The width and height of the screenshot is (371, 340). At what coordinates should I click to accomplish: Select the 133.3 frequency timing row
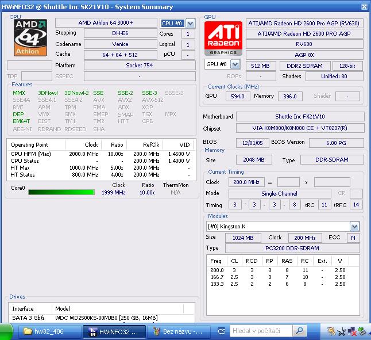pyautogui.click(x=283, y=284)
